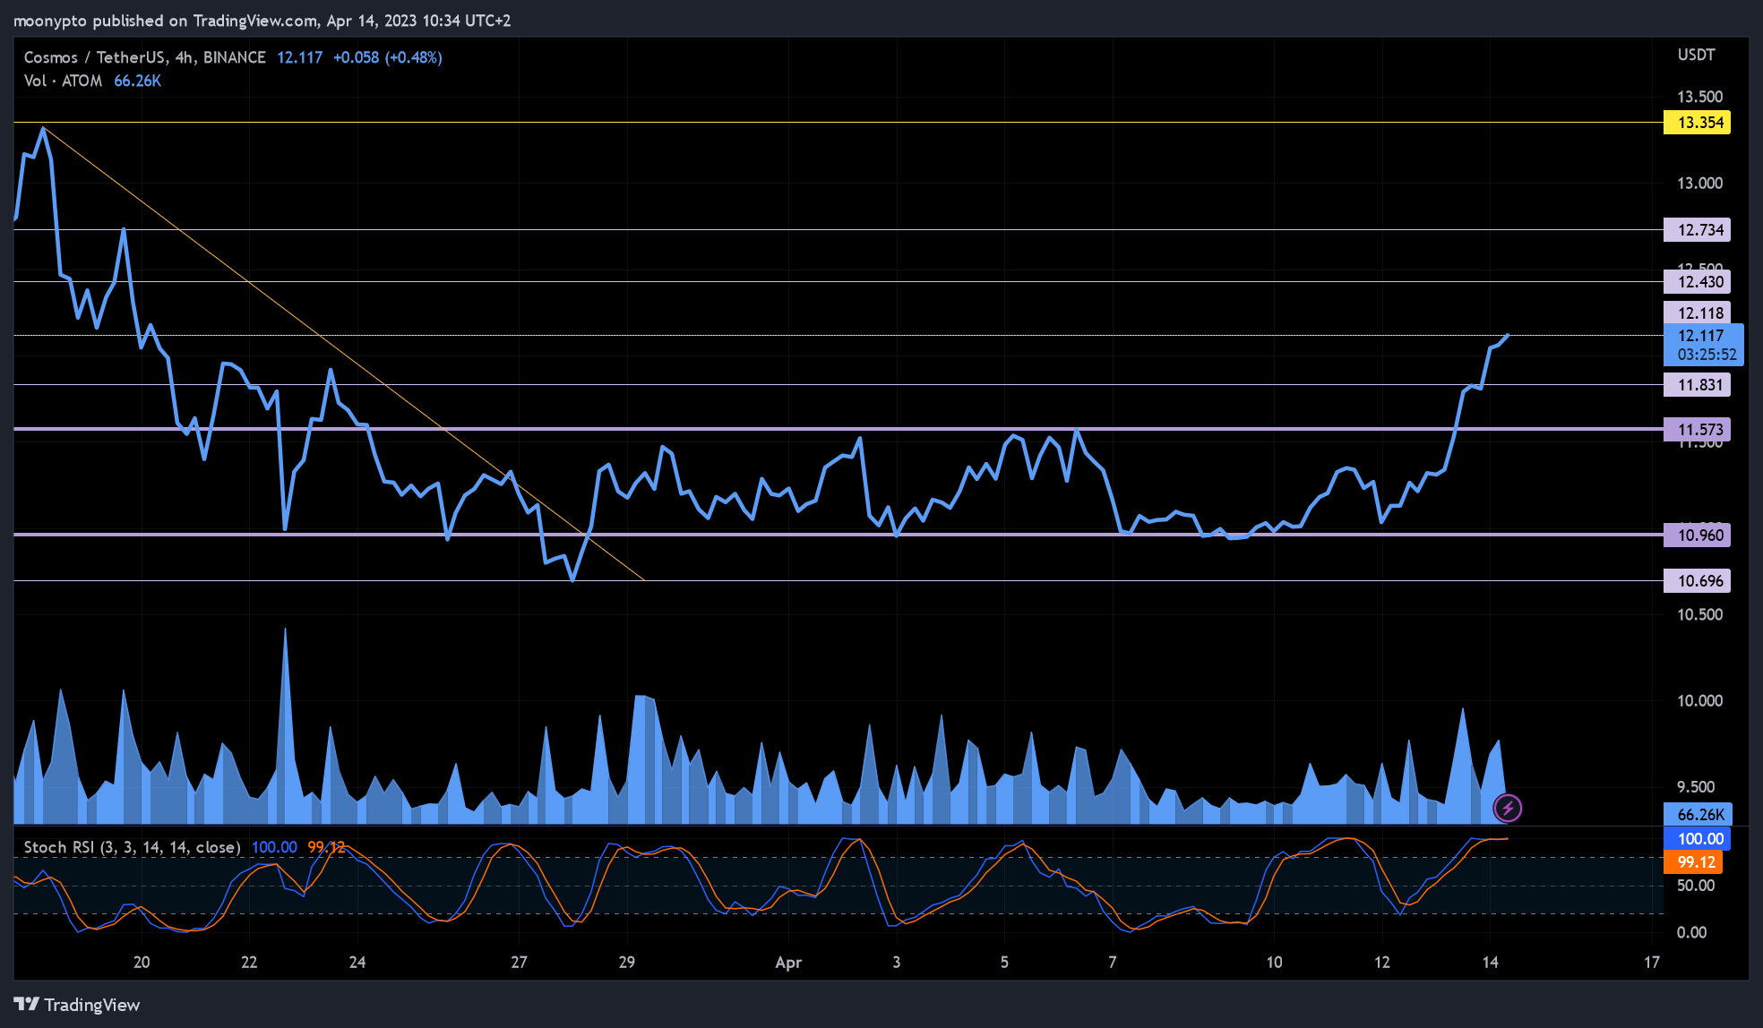Click the 13.354 yellow price label
Image resolution: width=1763 pixels, height=1028 pixels.
pyautogui.click(x=1697, y=123)
